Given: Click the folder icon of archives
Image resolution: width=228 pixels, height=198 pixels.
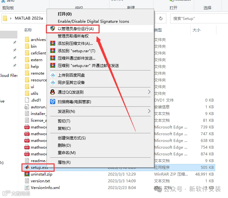Looking at the screenshot, I should (27, 39).
